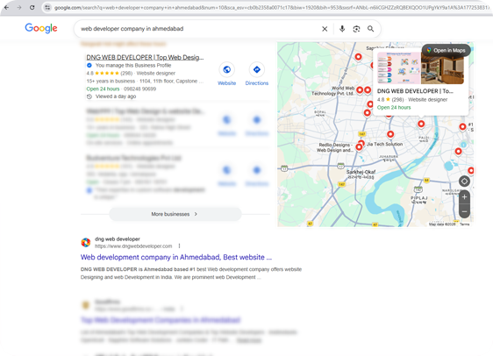Go back using browser back arrow
Viewport: 493px width, 356px height.
(7, 8)
